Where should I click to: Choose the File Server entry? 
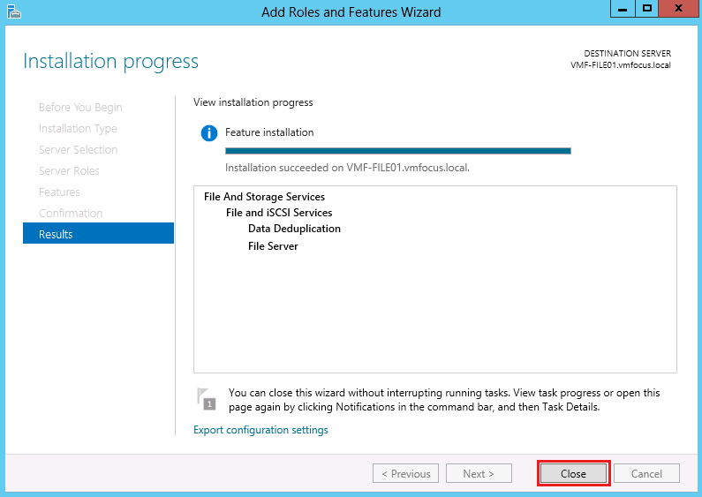tap(273, 246)
